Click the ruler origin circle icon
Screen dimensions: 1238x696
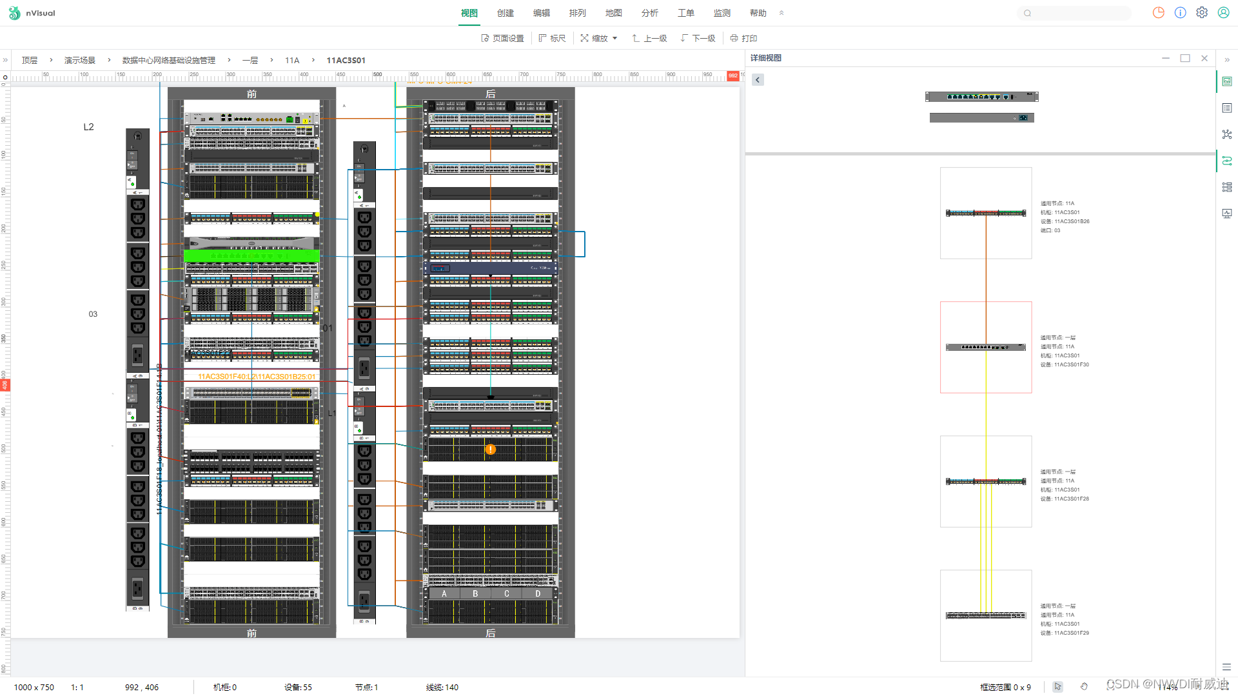(x=5, y=77)
